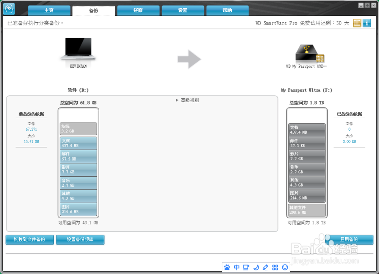Open the 帮助 tab
The image size is (379, 274).
(227, 10)
